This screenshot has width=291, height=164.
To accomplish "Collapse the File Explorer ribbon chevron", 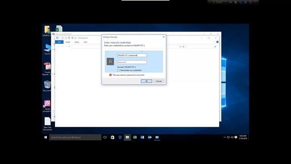I will click(x=214, y=42).
